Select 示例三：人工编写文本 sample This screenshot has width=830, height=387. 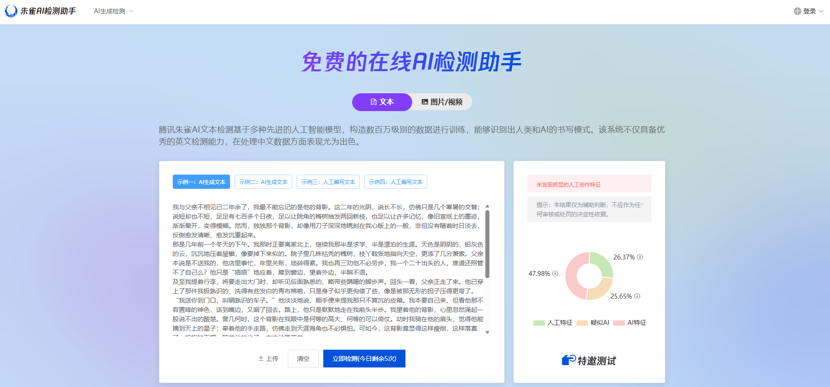click(x=328, y=182)
